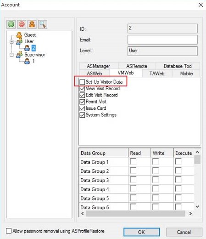Click the Supervisor group icon
Viewport: 206px width, 239px height.
coord(19,55)
